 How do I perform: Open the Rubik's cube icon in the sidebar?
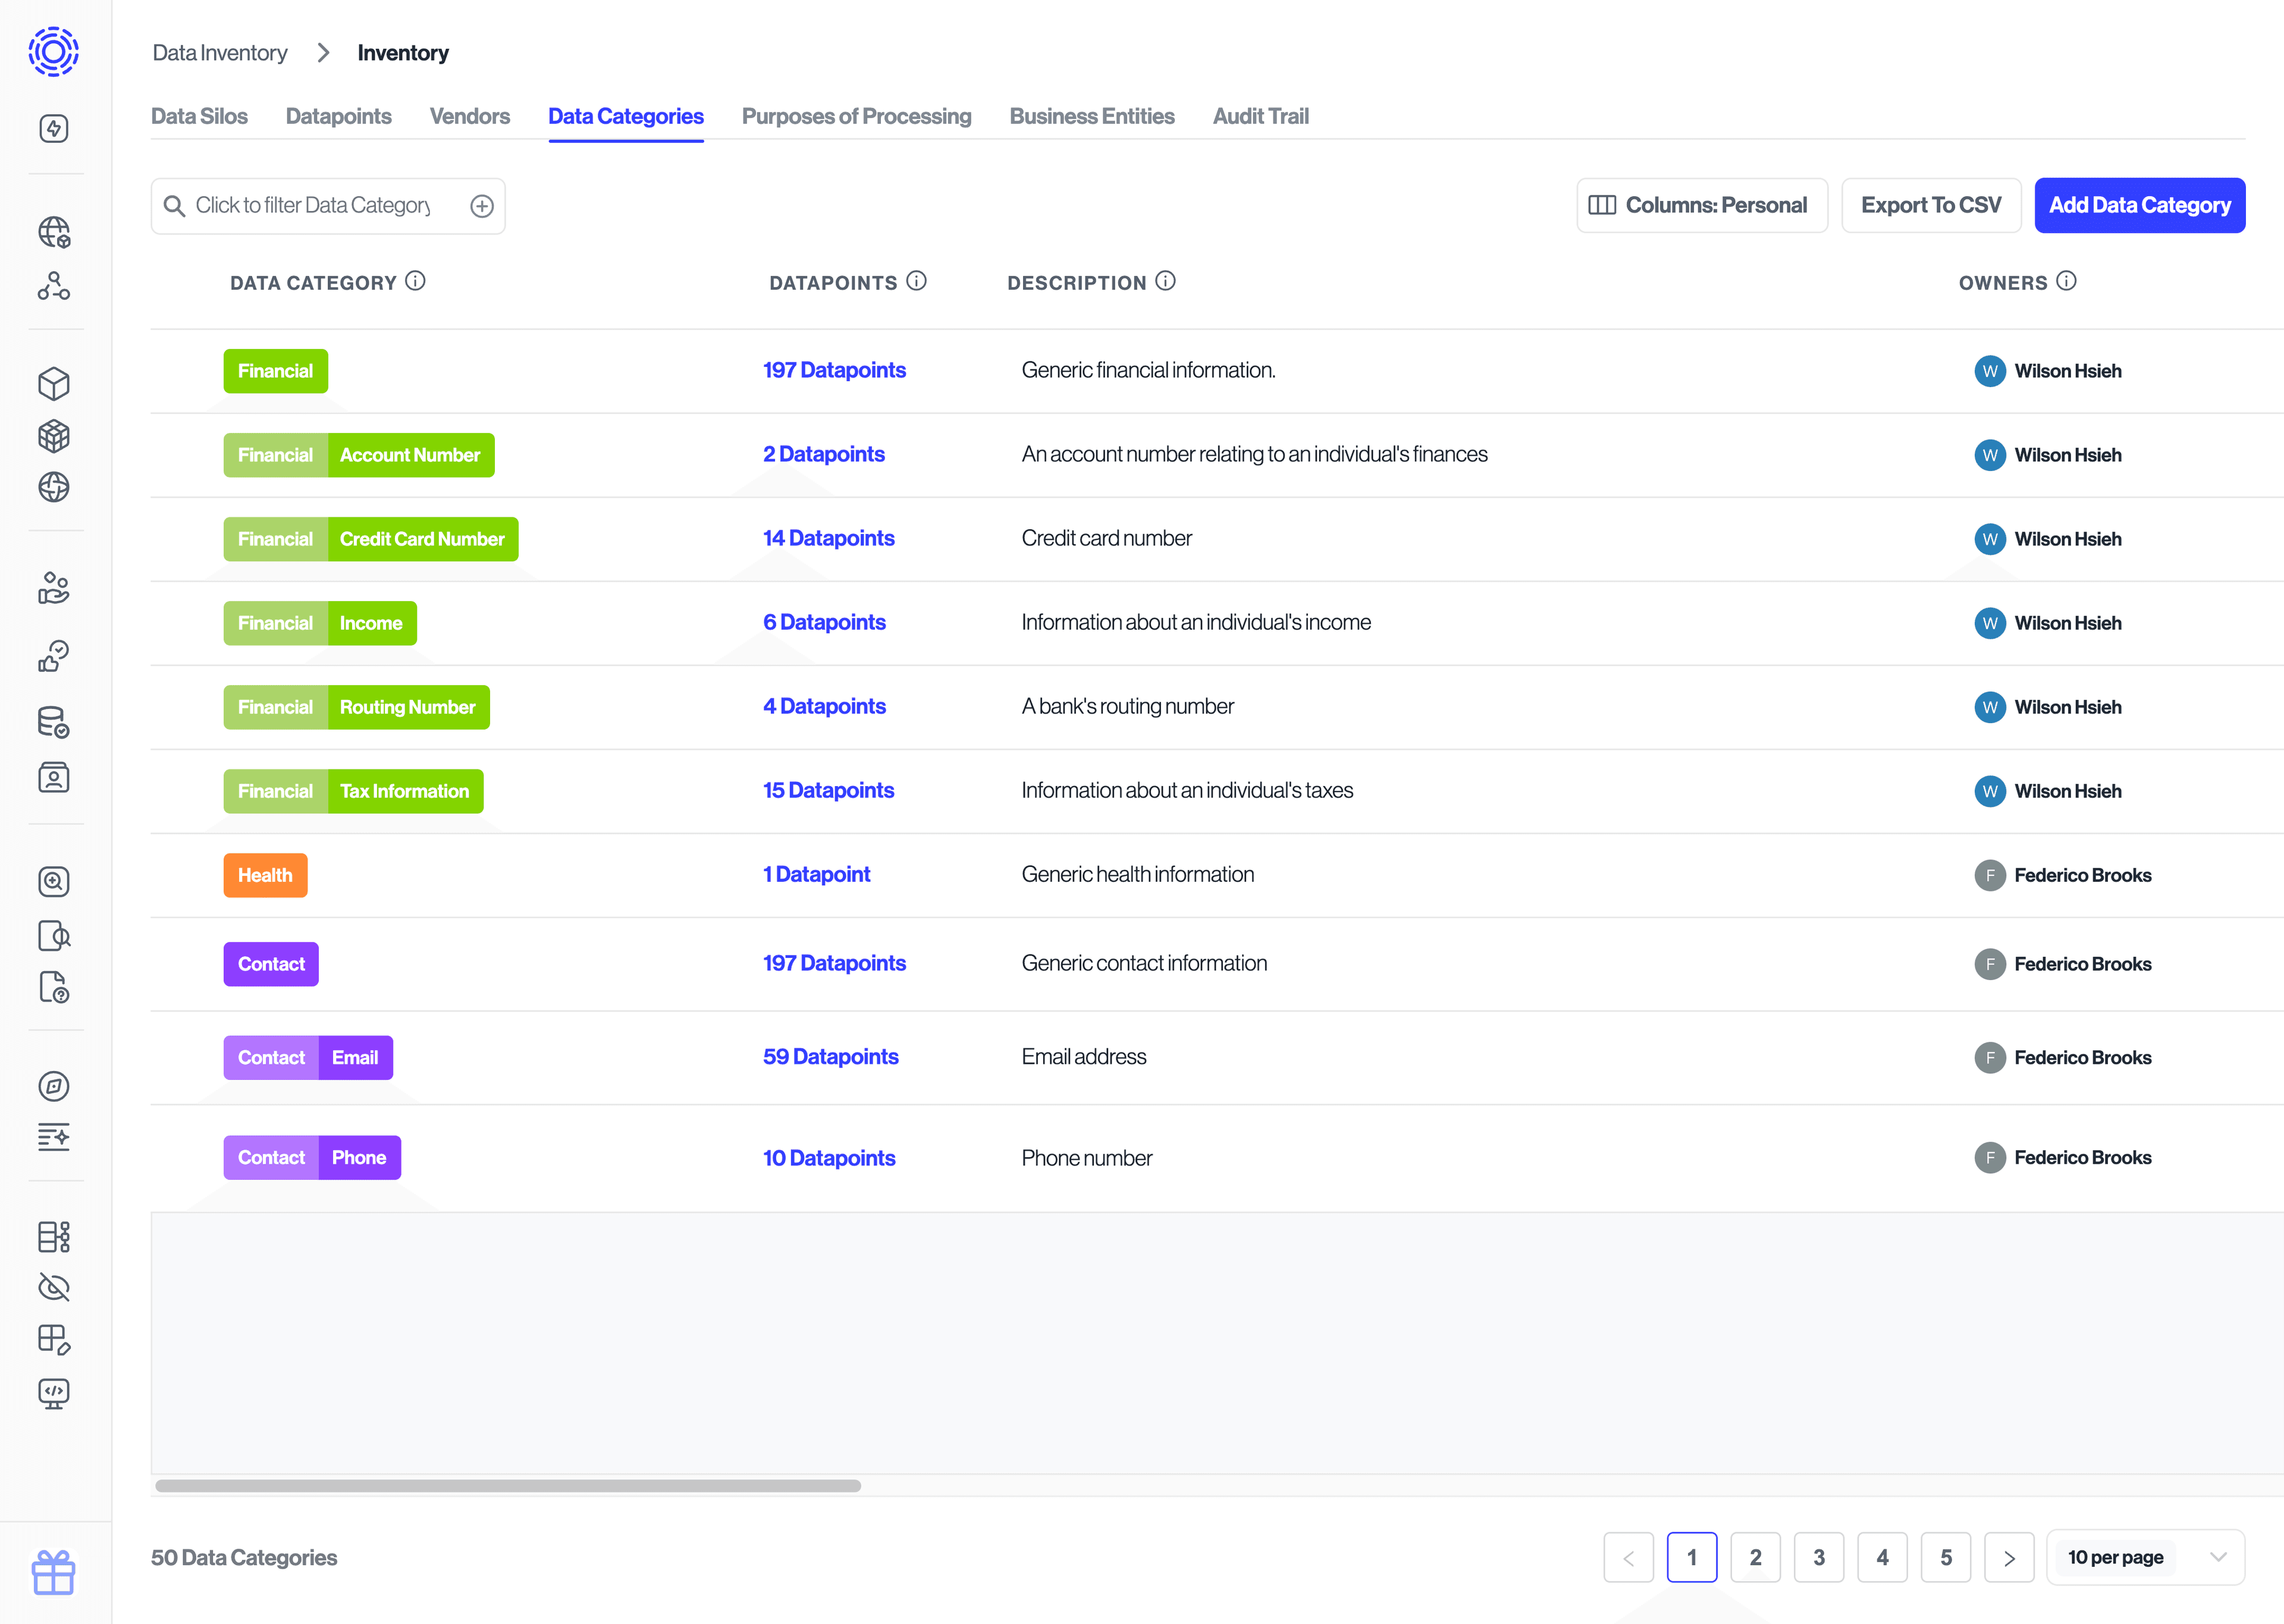[x=55, y=436]
